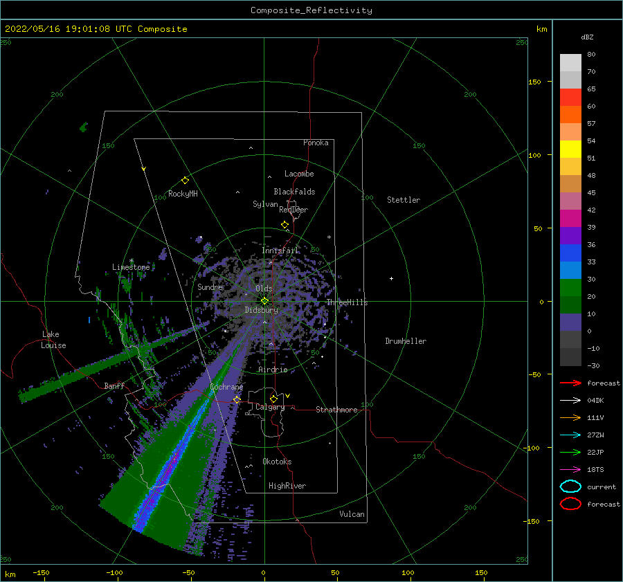Viewport: 623px width, 582px height.
Task: Click the Didsbury town label
Action: pos(261,310)
